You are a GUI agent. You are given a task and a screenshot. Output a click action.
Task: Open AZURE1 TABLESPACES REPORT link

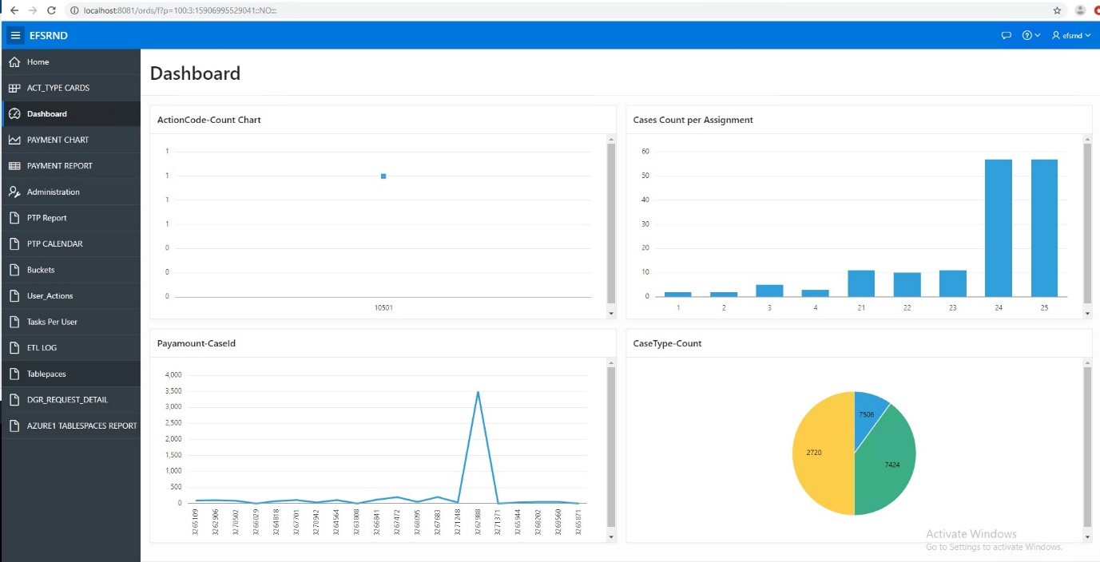coord(81,426)
